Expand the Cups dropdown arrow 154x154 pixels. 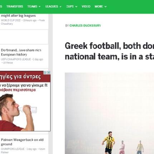point(76,6)
